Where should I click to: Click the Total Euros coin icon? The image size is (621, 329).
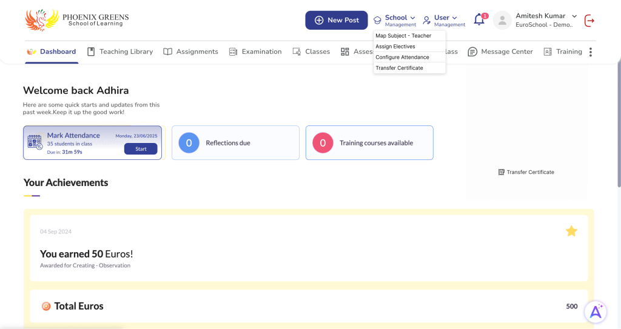point(46,306)
